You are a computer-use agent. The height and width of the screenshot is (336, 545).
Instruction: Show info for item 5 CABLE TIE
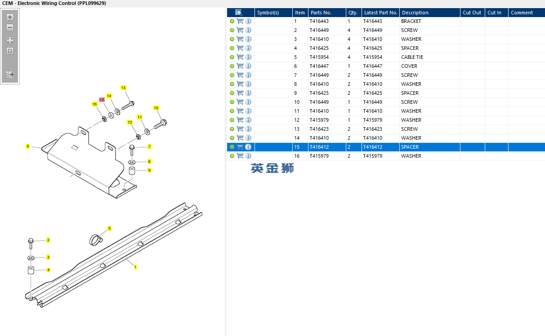pos(248,57)
